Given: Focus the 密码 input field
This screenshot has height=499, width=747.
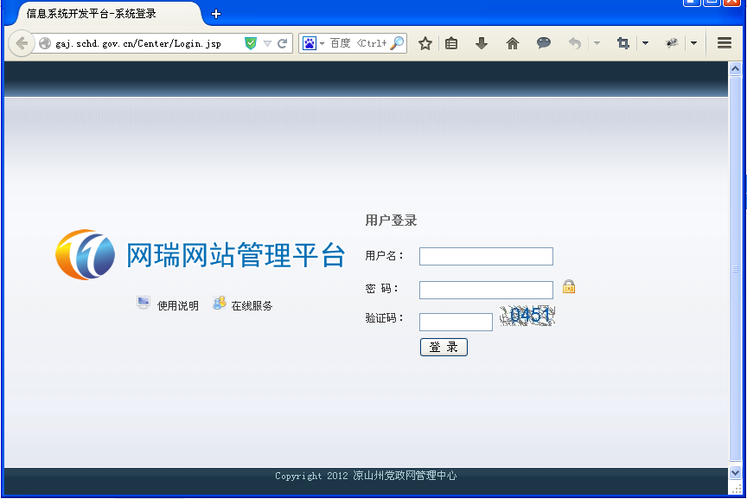Looking at the screenshot, I should [486, 290].
